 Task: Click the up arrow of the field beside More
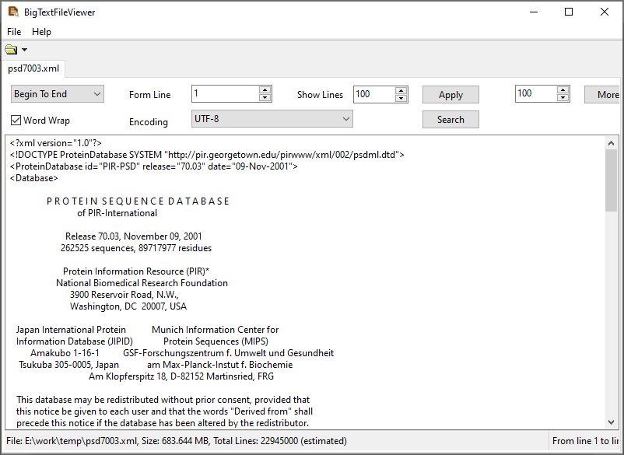click(x=563, y=90)
